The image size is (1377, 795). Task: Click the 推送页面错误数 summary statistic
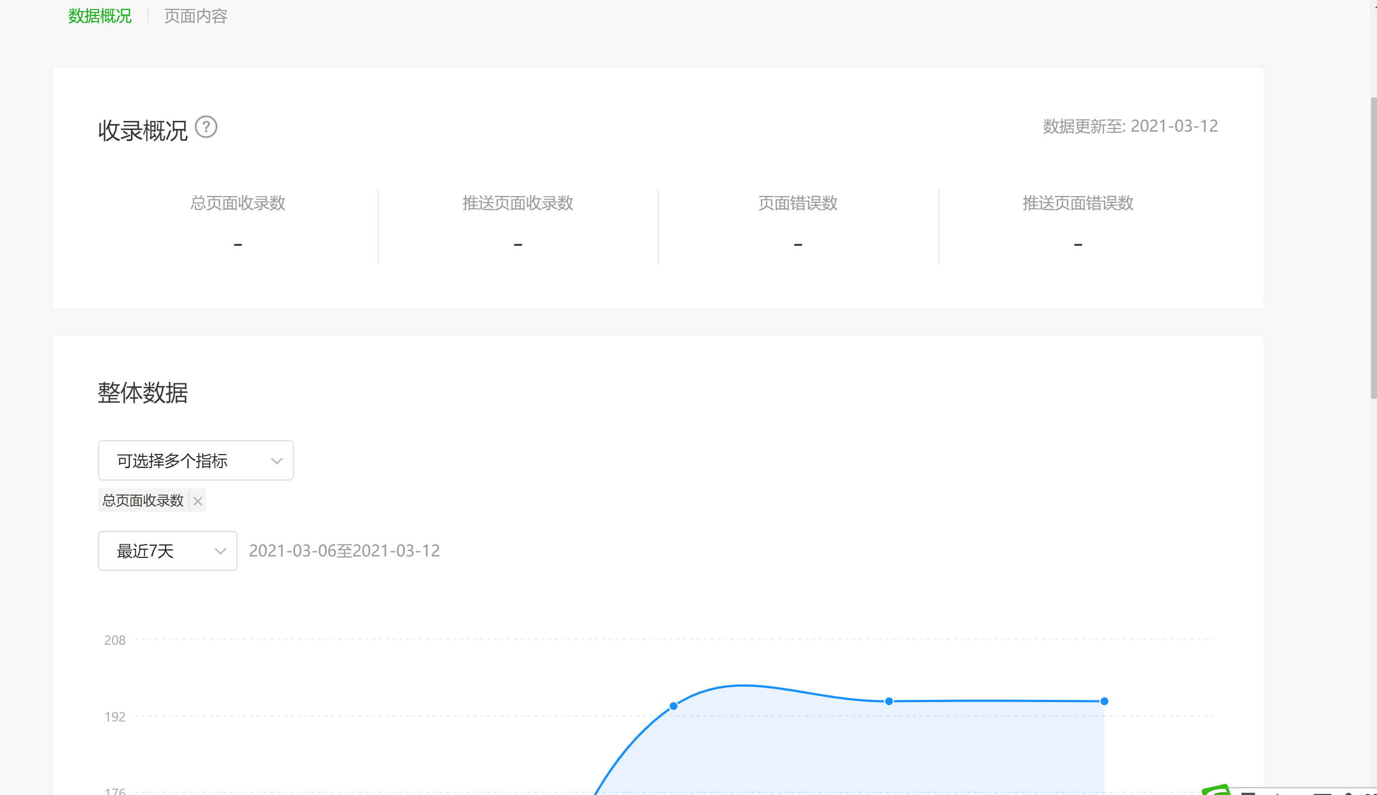point(1078,203)
